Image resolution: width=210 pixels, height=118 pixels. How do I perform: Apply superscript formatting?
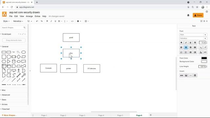(x=205, y=47)
